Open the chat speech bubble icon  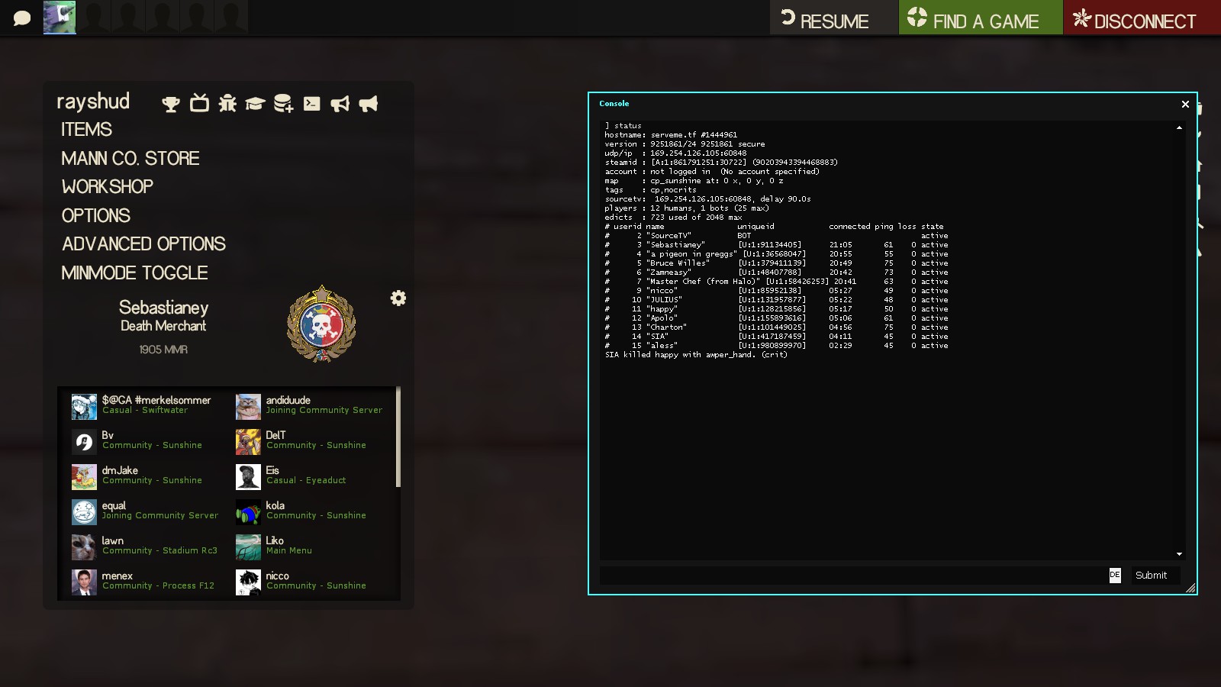click(x=22, y=18)
